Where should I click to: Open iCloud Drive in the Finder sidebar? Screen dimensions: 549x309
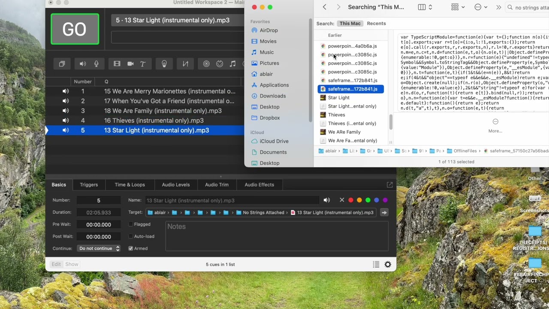coord(270,141)
